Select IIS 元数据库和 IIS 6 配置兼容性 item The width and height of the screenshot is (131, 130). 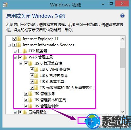click(x=67, y=88)
